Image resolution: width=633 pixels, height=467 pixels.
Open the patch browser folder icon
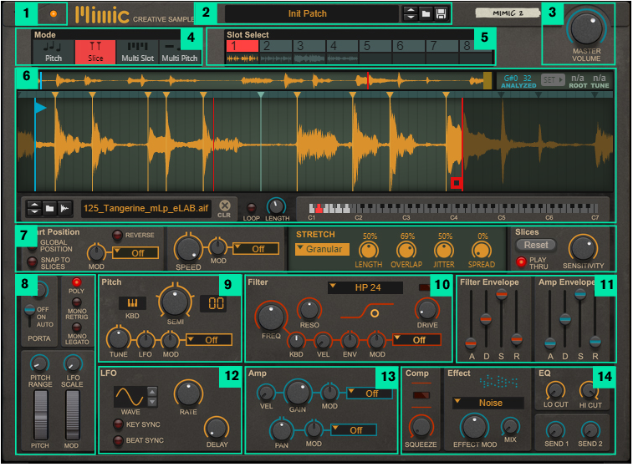point(426,14)
